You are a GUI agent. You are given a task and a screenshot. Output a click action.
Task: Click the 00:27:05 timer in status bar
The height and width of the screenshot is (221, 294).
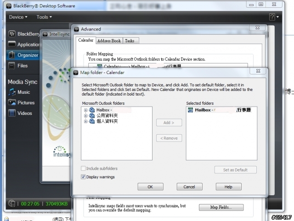30,204
